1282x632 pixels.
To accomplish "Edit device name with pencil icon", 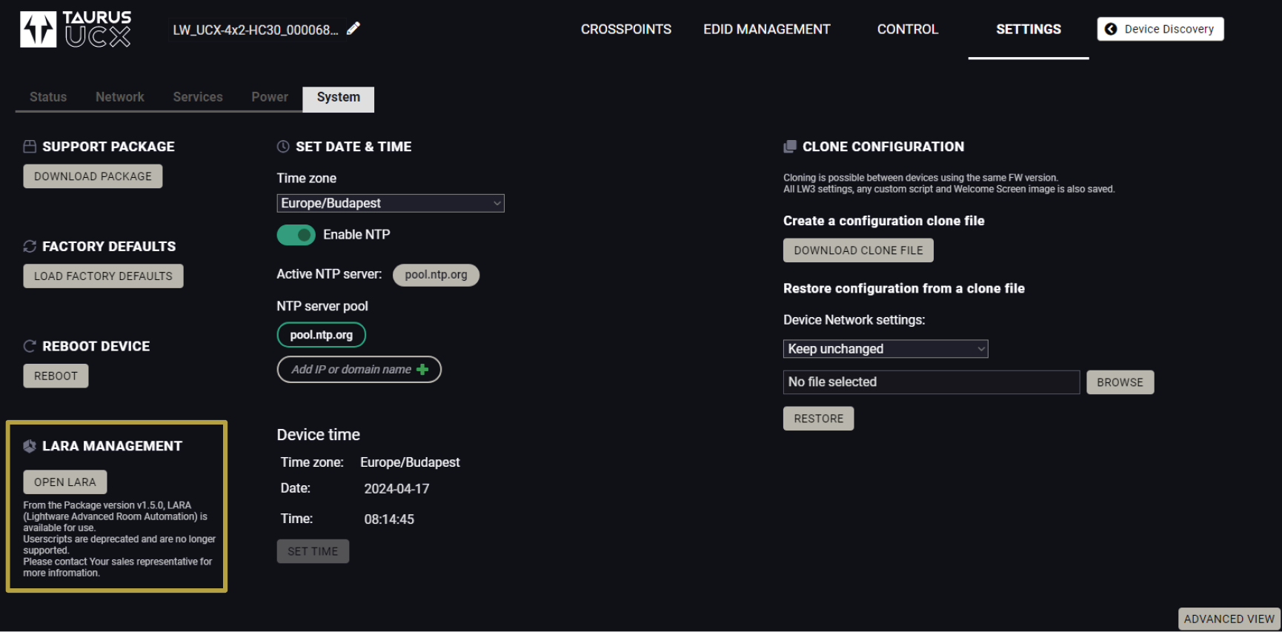I will pos(353,28).
